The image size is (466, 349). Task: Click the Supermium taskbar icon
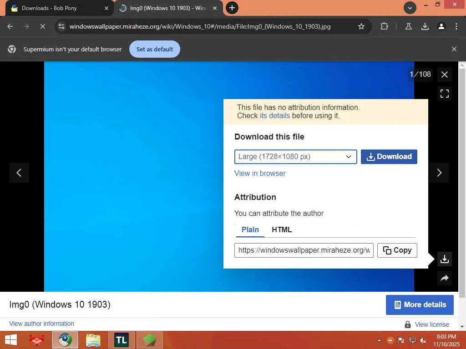tap(65, 340)
